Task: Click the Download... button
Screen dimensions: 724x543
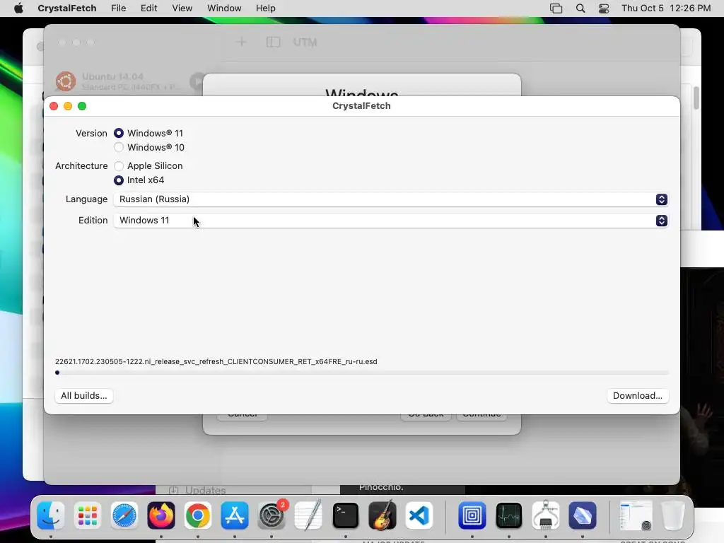Action: [x=638, y=396]
